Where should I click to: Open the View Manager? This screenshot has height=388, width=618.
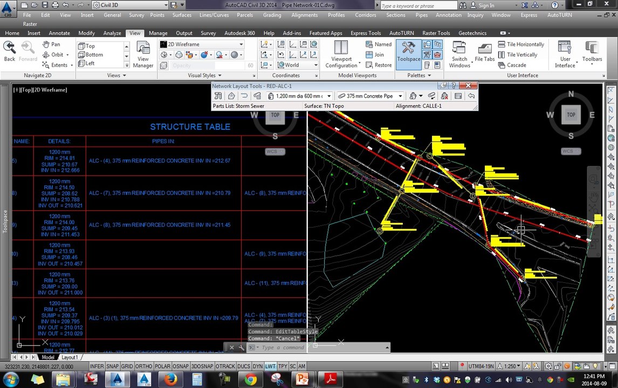click(143, 55)
